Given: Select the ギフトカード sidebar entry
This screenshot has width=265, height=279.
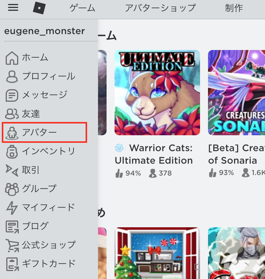Looking at the screenshot, I should [x=40, y=264].
